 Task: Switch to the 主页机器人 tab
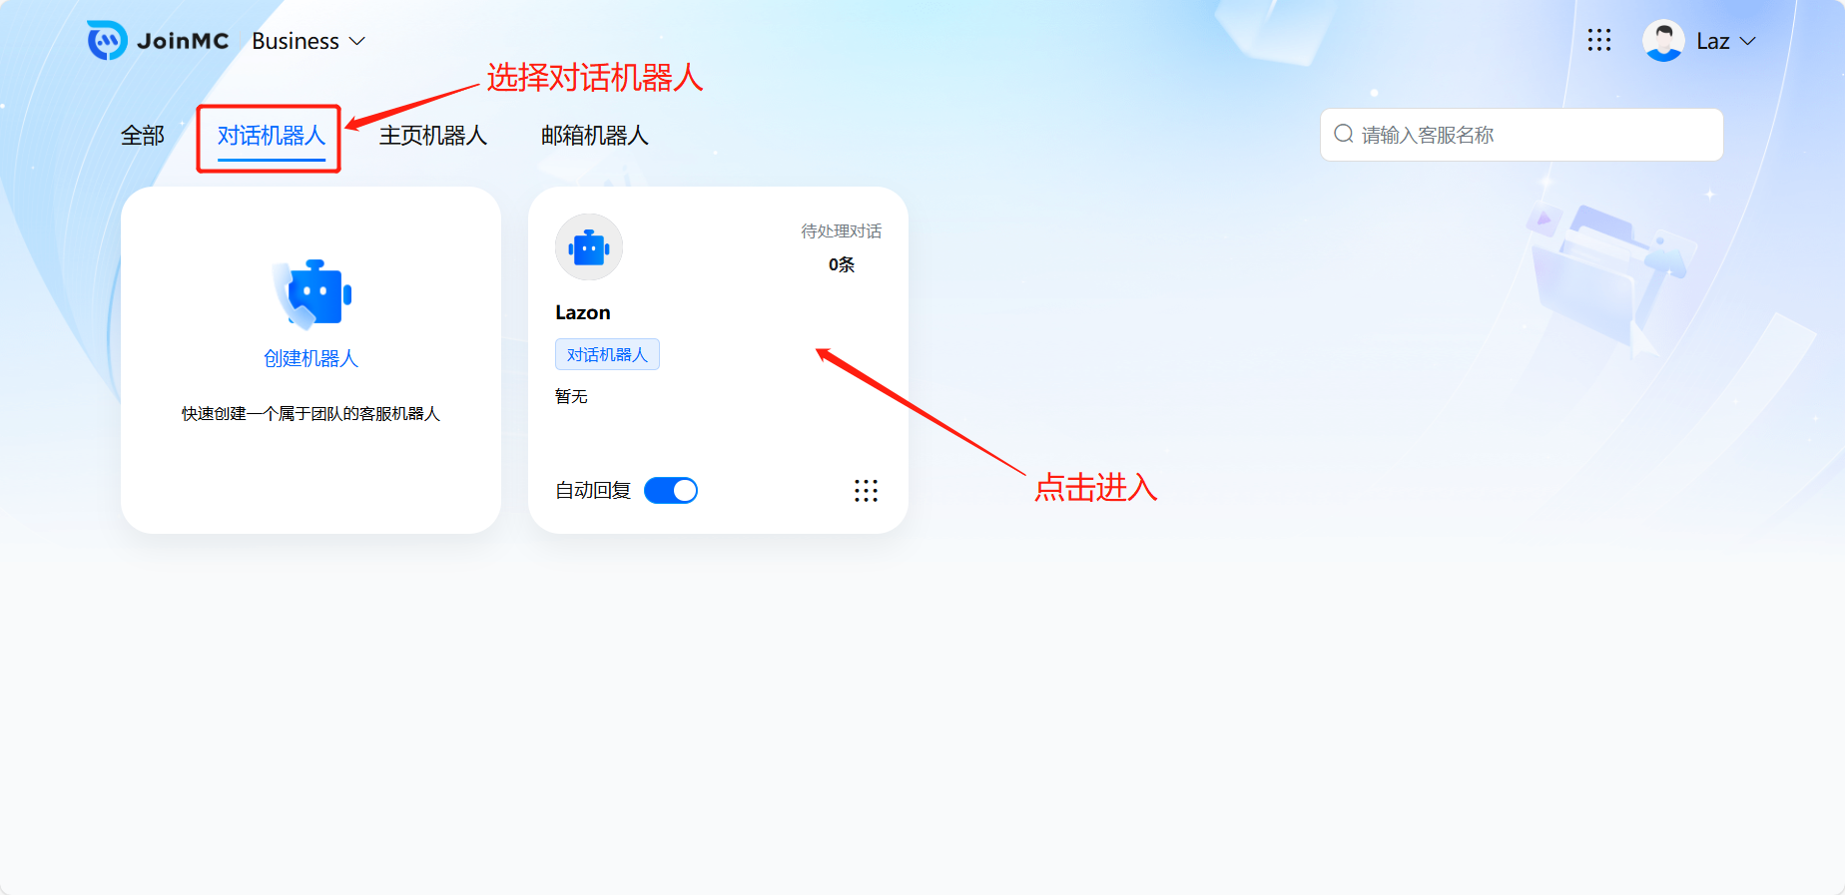[x=433, y=136]
